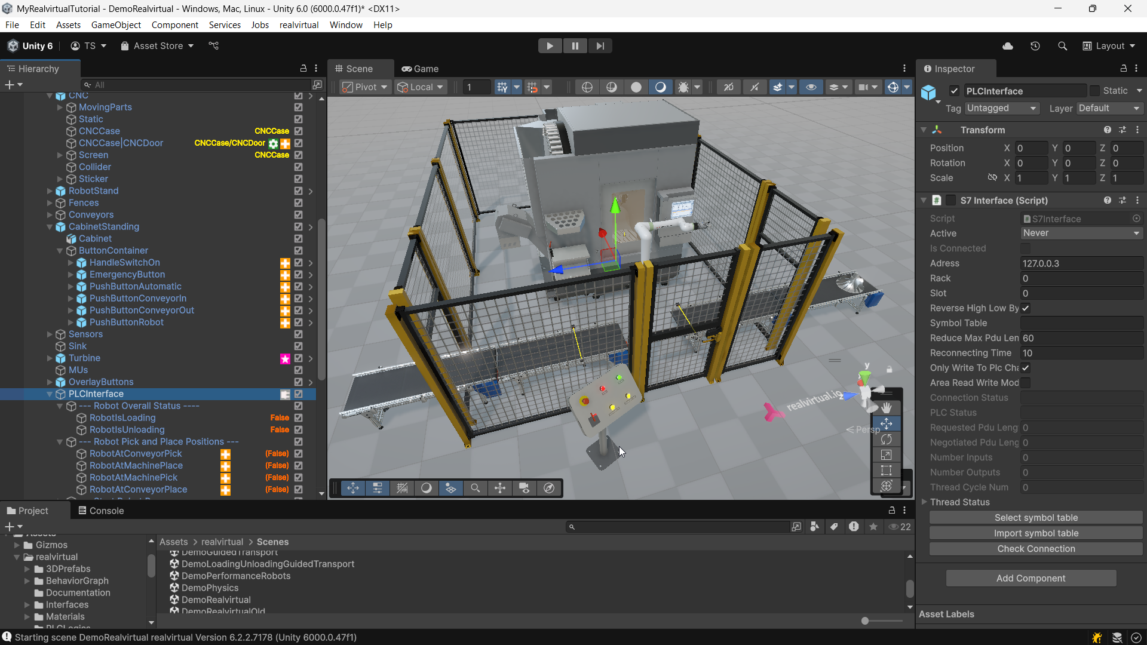Image resolution: width=1147 pixels, height=645 pixels.
Task: Open Unity Cloud icon in top toolbar
Action: pos(1008,46)
